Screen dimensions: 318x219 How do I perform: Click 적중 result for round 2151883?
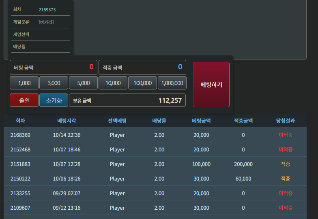coord(286,164)
